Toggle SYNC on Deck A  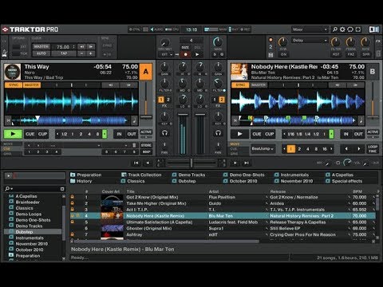click(x=14, y=85)
